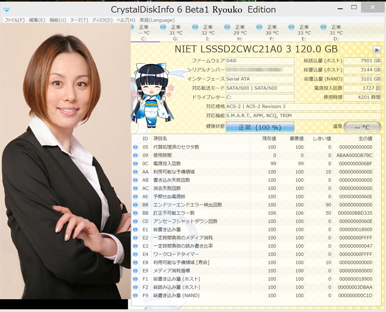The width and height of the screenshot is (386, 312).
Task: Select the H: drive at 29 °C
Action: [240, 33]
